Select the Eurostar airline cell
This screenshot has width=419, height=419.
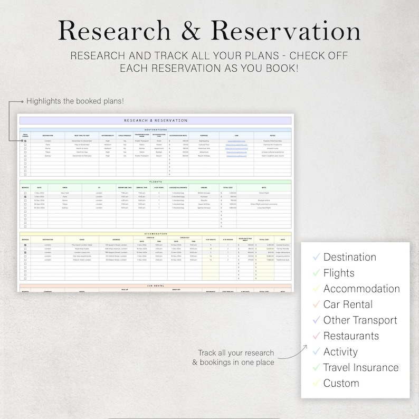click(204, 197)
